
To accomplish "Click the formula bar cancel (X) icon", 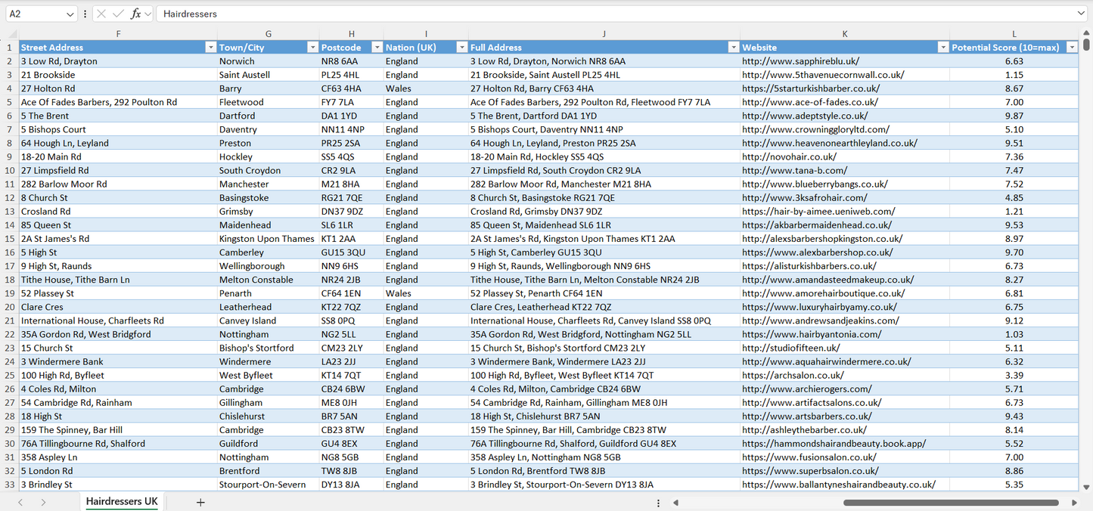I will pos(101,14).
